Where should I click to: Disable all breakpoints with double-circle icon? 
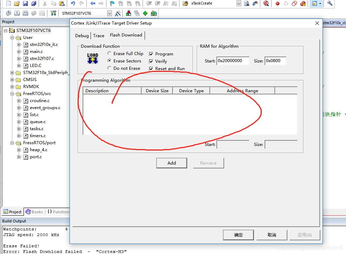click(x=294, y=4)
